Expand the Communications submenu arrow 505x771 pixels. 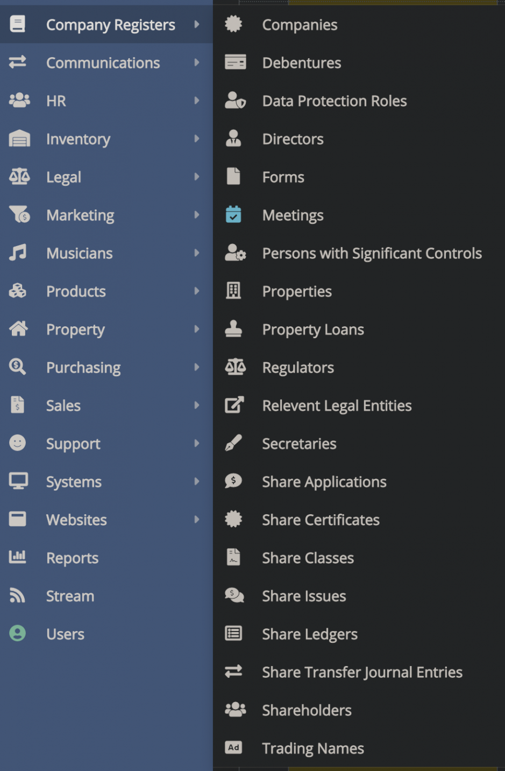pos(197,62)
